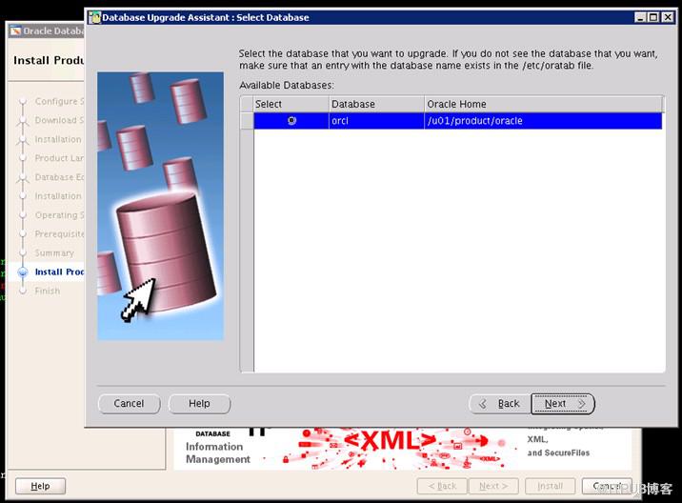Click the Install button in Oracle installer window

[x=551, y=486]
